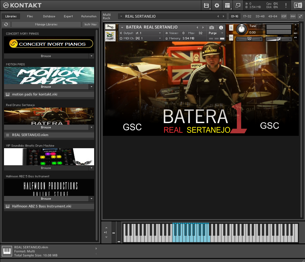Select rack page 01-16
Viewport: 305px width, 262px height.
[235, 16]
